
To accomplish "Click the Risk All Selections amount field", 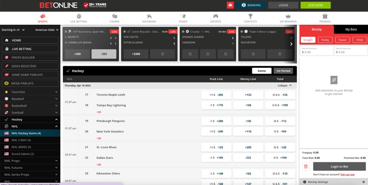I will (x=316, y=52).
